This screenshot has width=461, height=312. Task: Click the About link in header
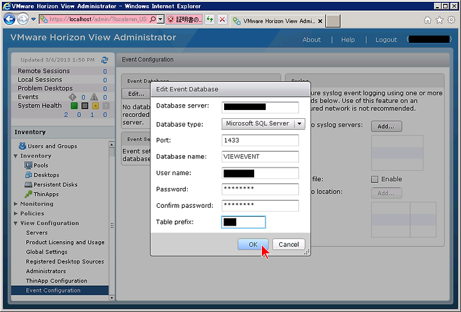click(312, 40)
